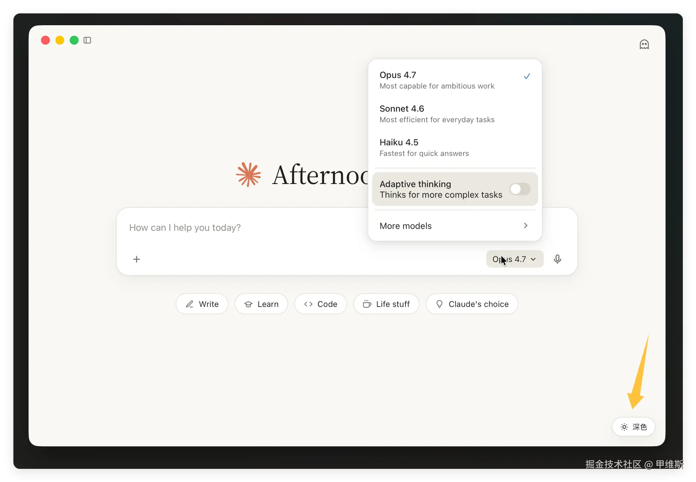Click the orange Claude starburst logo
Viewport: 696px width, 482px height.
[x=248, y=174]
